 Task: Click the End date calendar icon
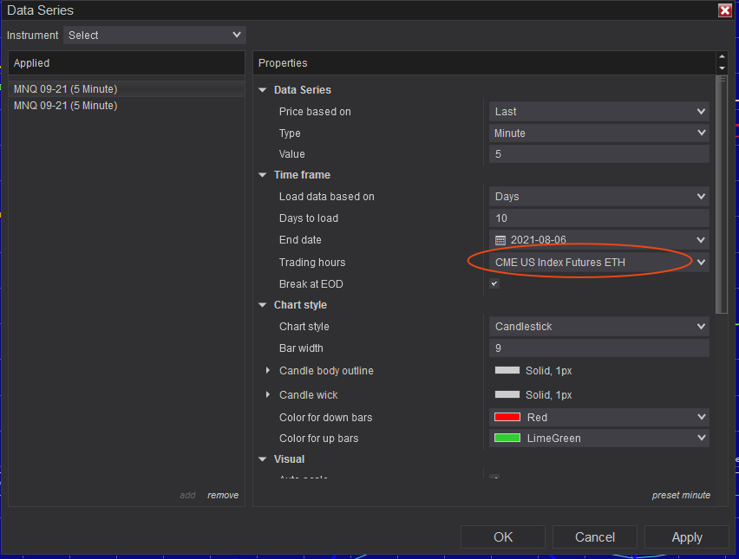coord(500,240)
